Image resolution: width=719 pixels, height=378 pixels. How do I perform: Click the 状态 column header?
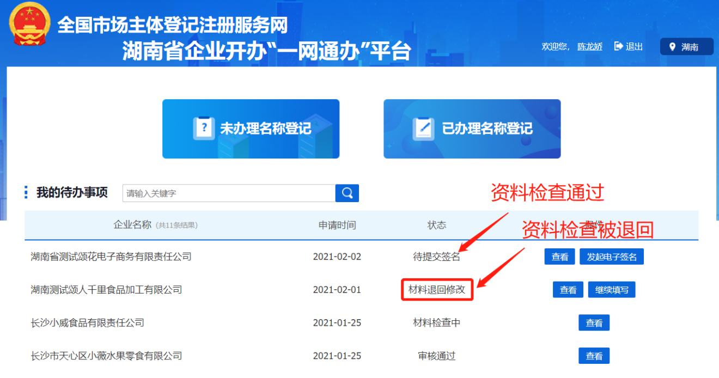(x=436, y=225)
